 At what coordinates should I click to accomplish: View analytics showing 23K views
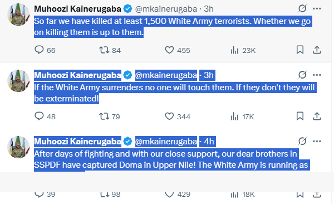(243, 50)
